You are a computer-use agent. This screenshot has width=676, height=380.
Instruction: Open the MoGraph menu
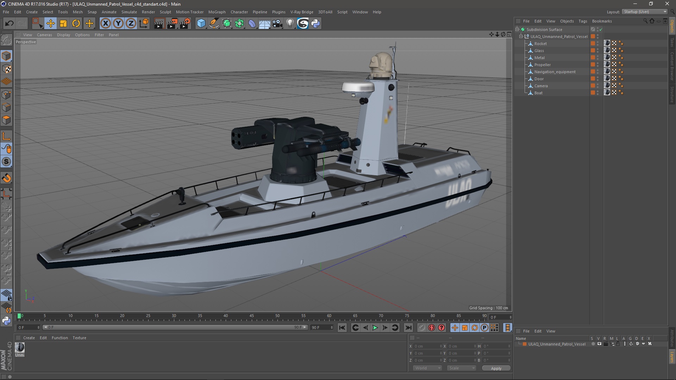click(x=217, y=12)
